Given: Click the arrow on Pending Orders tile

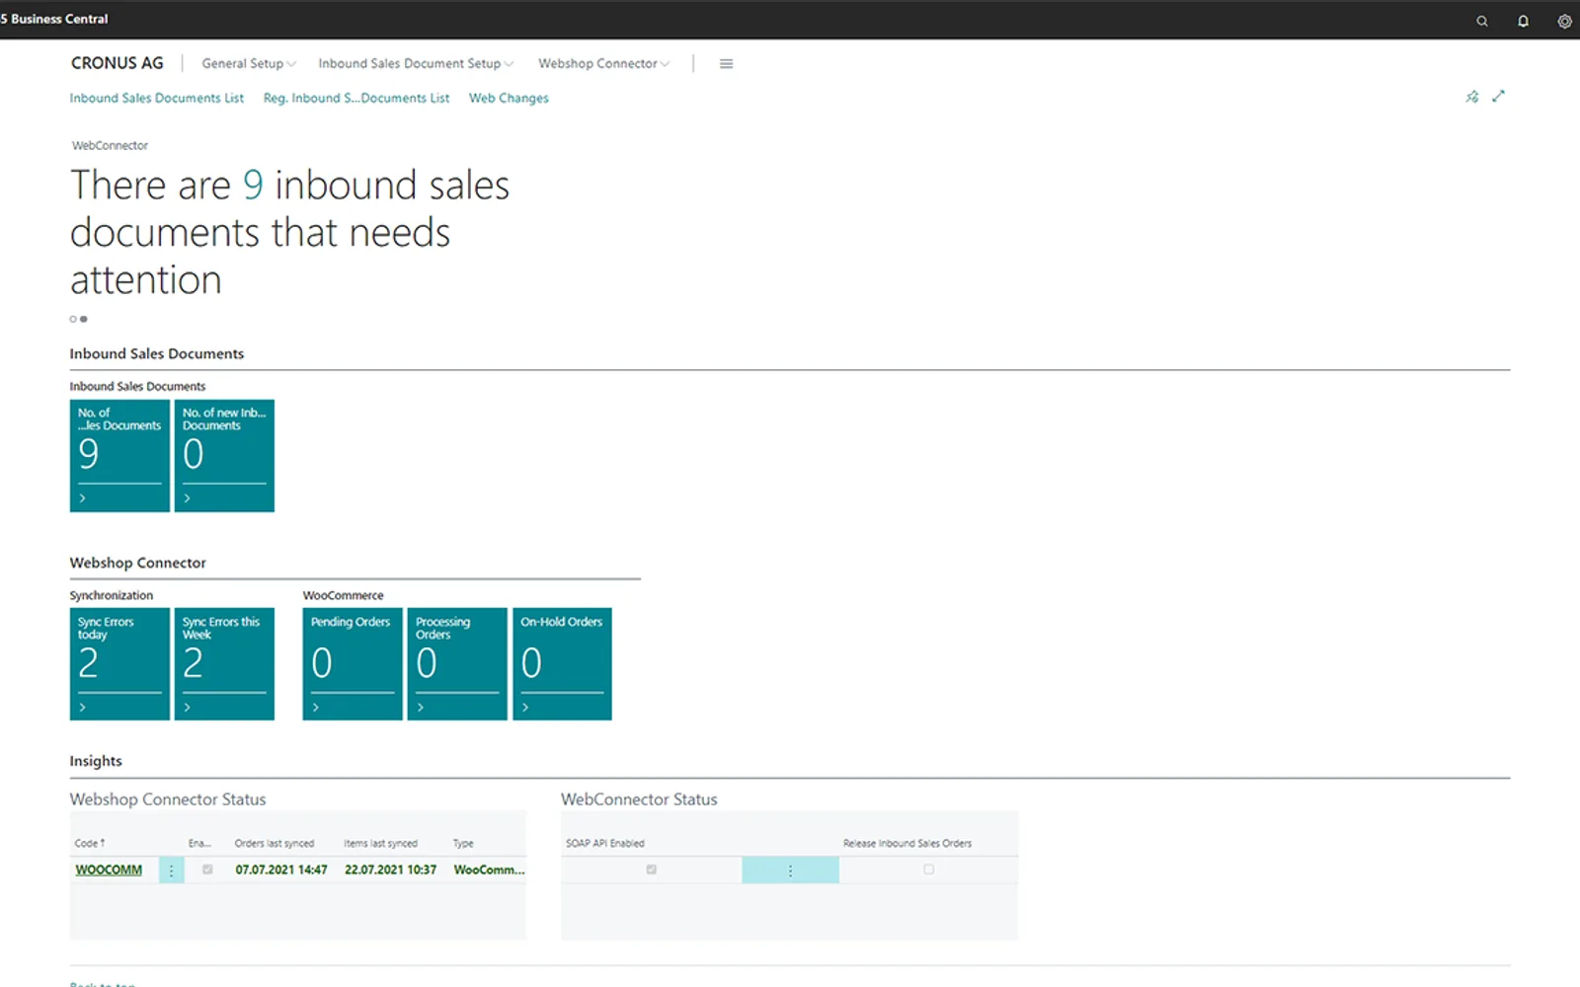Looking at the screenshot, I should pos(315,708).
